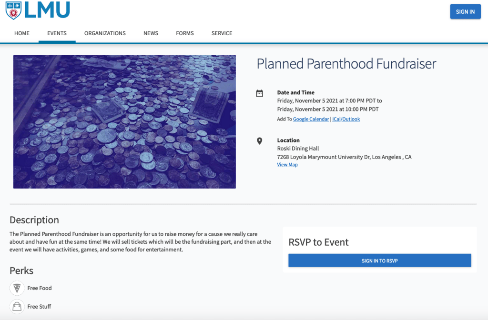Viewport: 488px width, 320px height.
Task: Open the Service tab
Action: (x=222, y=33)
